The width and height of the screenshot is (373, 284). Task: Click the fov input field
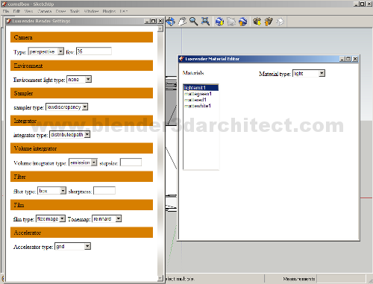(x=94, y=51)
